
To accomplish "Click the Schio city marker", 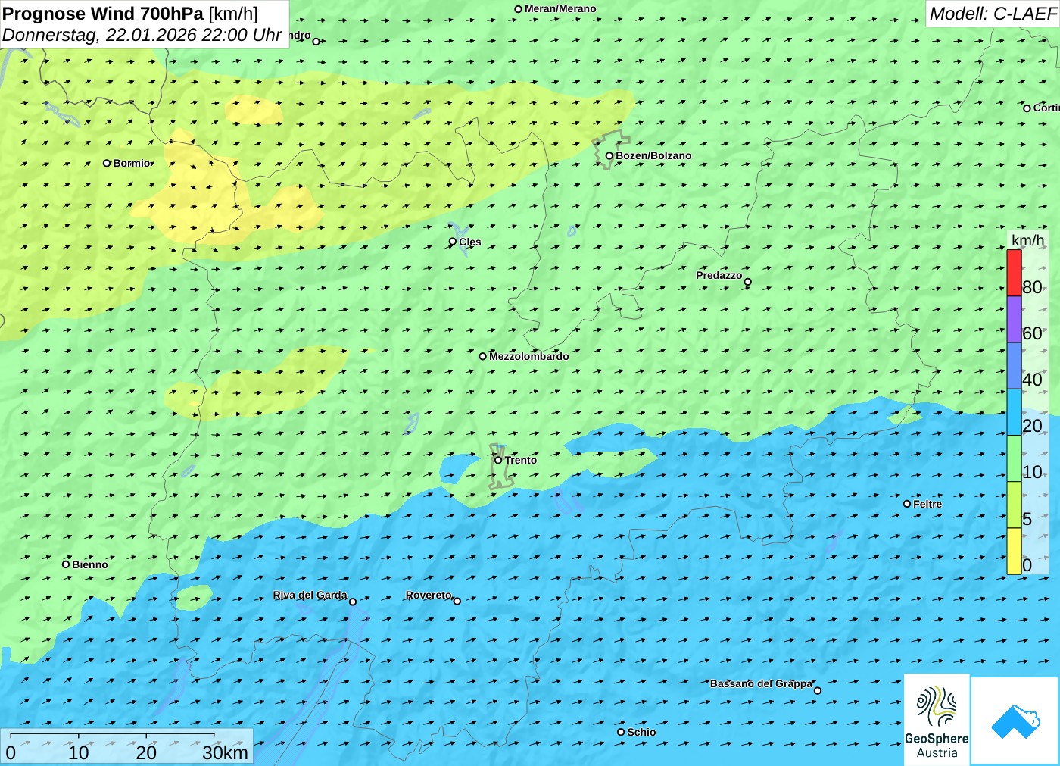I will coord(621,732).
